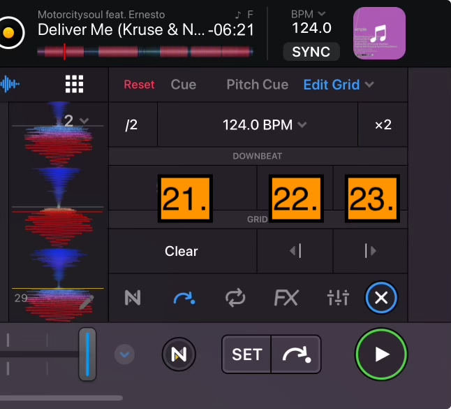Expand the blue round chevron button

pyautogui.click(x=124, y=354)
